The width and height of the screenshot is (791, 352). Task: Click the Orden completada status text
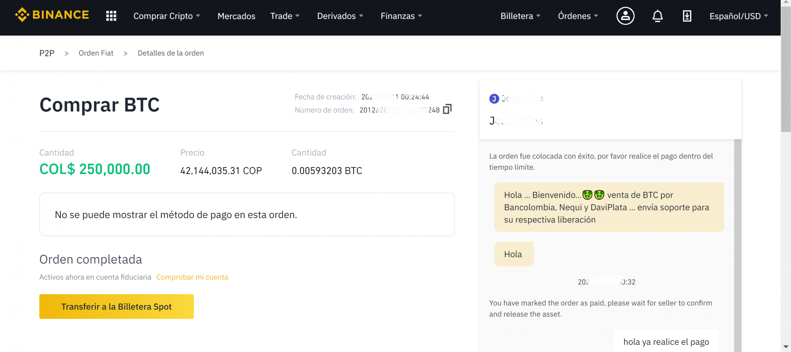click(91, 260)
